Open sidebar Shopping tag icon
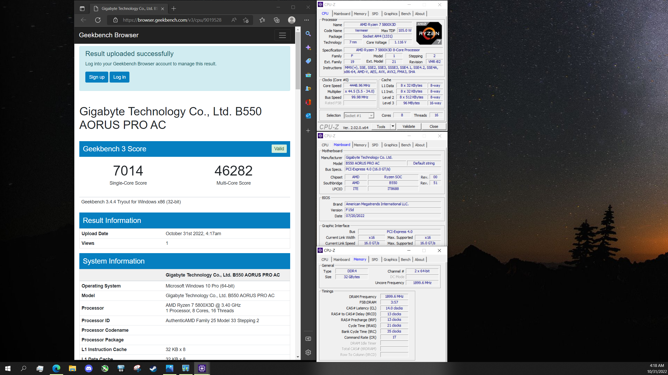The width and height of the screenshot is (668, 375). pos(308,61)
